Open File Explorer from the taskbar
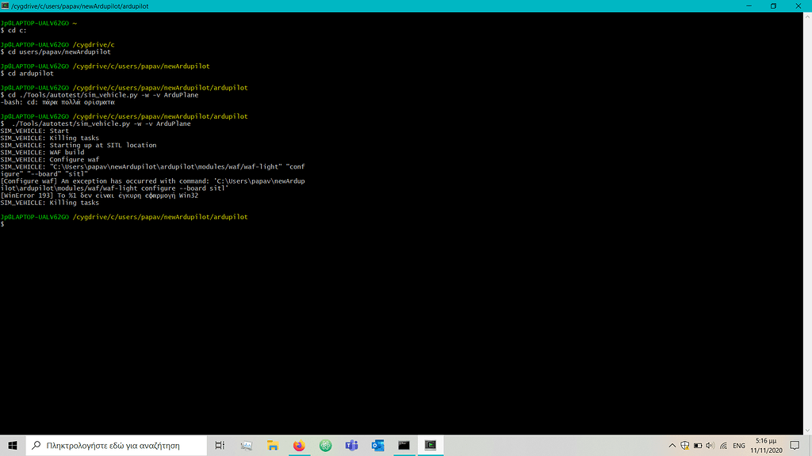The height and width of the screenshot is (456, 812). [272, 445]
